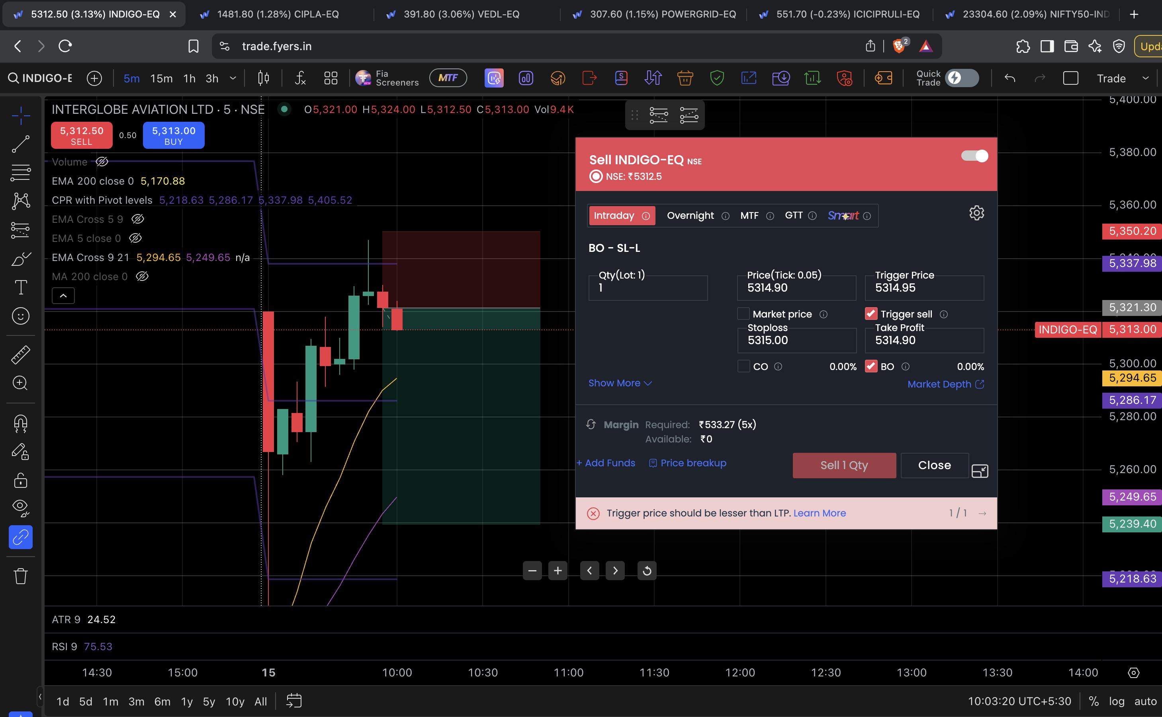Click the pop-out order window icon
This screenshot has width=1162, height=717.
(x=980, y=471)
